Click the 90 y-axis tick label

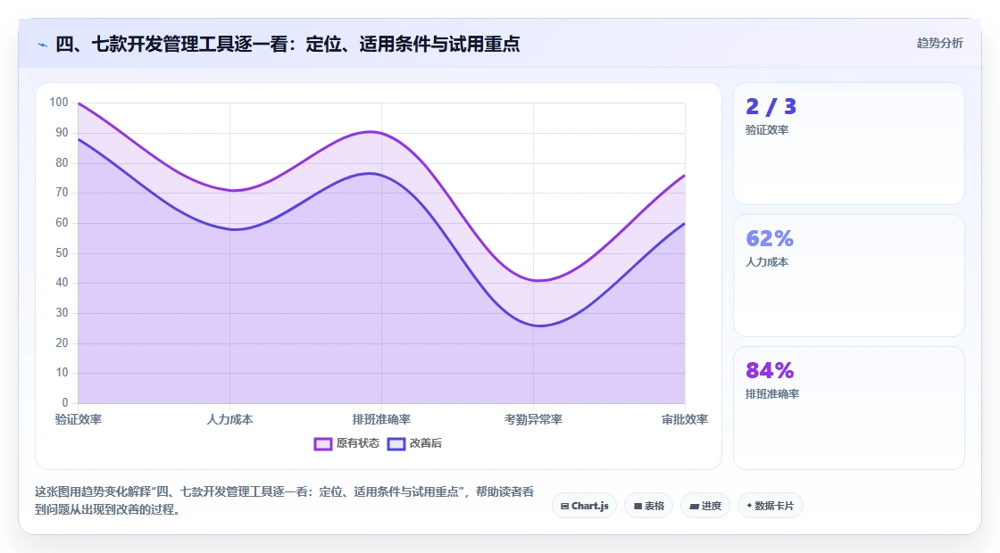click(x=62, y=133)
